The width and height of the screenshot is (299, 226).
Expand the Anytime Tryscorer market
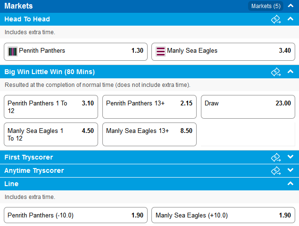pyautogui.click(x=290, y=170)
